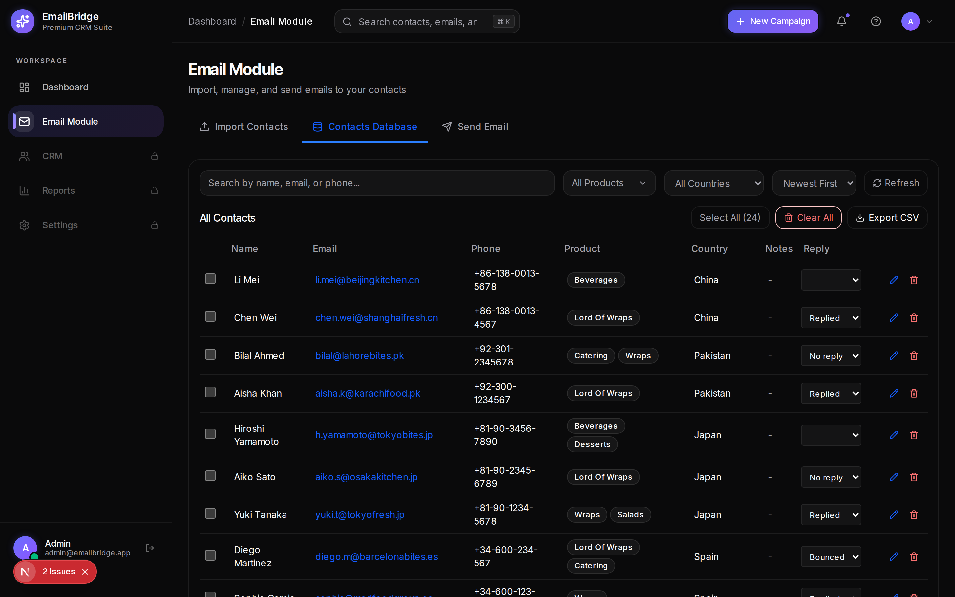
Task: Click the lock icon next to CRM
Action: [x=154, y=156]
